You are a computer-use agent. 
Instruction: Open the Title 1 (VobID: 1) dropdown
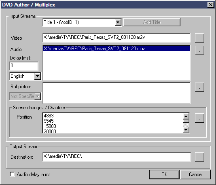pos(118,22)
